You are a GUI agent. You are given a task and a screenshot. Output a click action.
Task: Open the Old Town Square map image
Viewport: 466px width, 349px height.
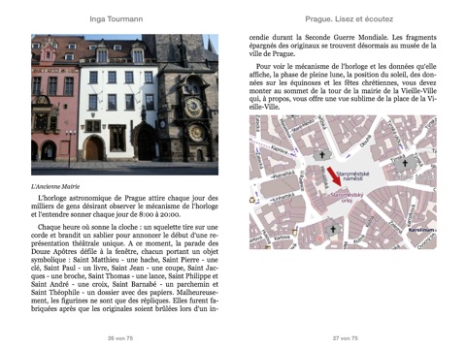click(343, 182)
